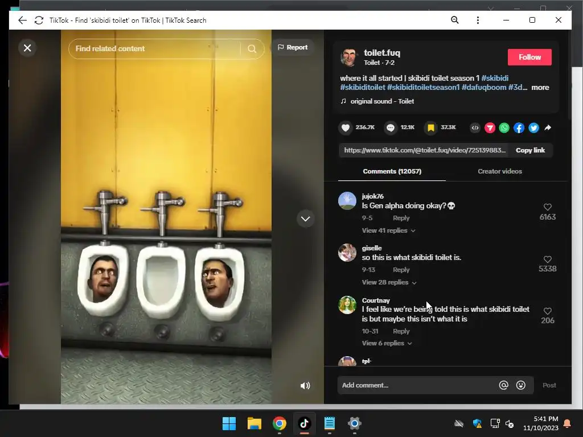
Task: Click the comments bubble icon
Action: click(x=391, y=128)
